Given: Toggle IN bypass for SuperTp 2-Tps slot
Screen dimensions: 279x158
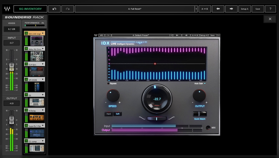Looking at the screenshot, I should (x=26, y=126).
